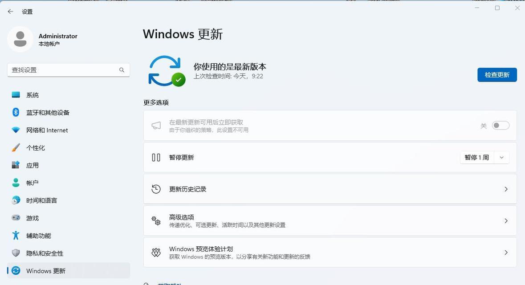Image resolution: width=525 pixels, height=285 pixels.
Task: Open Windows 预览体验计划 via its chevron
Action: click(506, 252)
